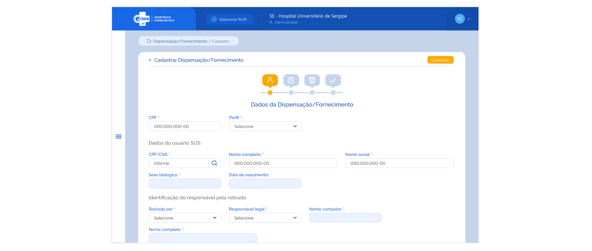Click the back arrow beside Cadastrar title
The image size is (592, 251).
[x=150, y=60]
